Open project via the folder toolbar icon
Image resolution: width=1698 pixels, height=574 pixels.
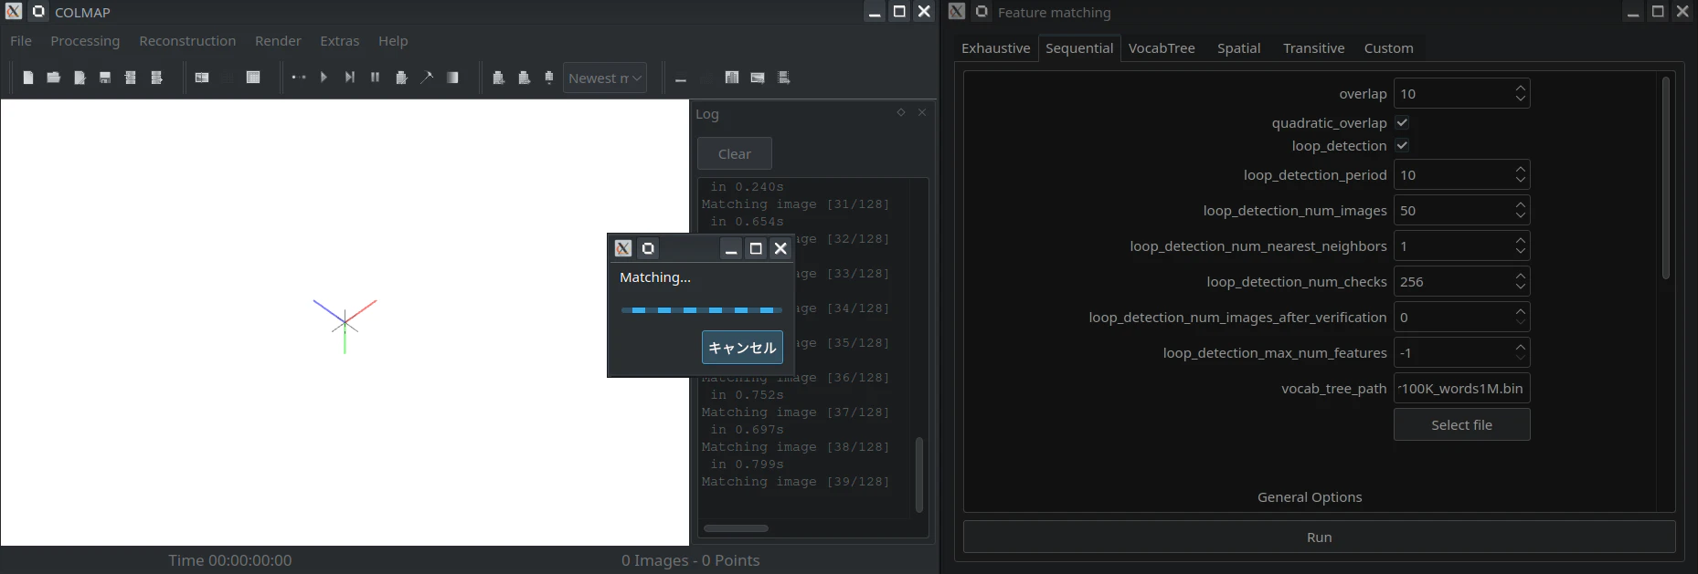click(x=54, y=78)
